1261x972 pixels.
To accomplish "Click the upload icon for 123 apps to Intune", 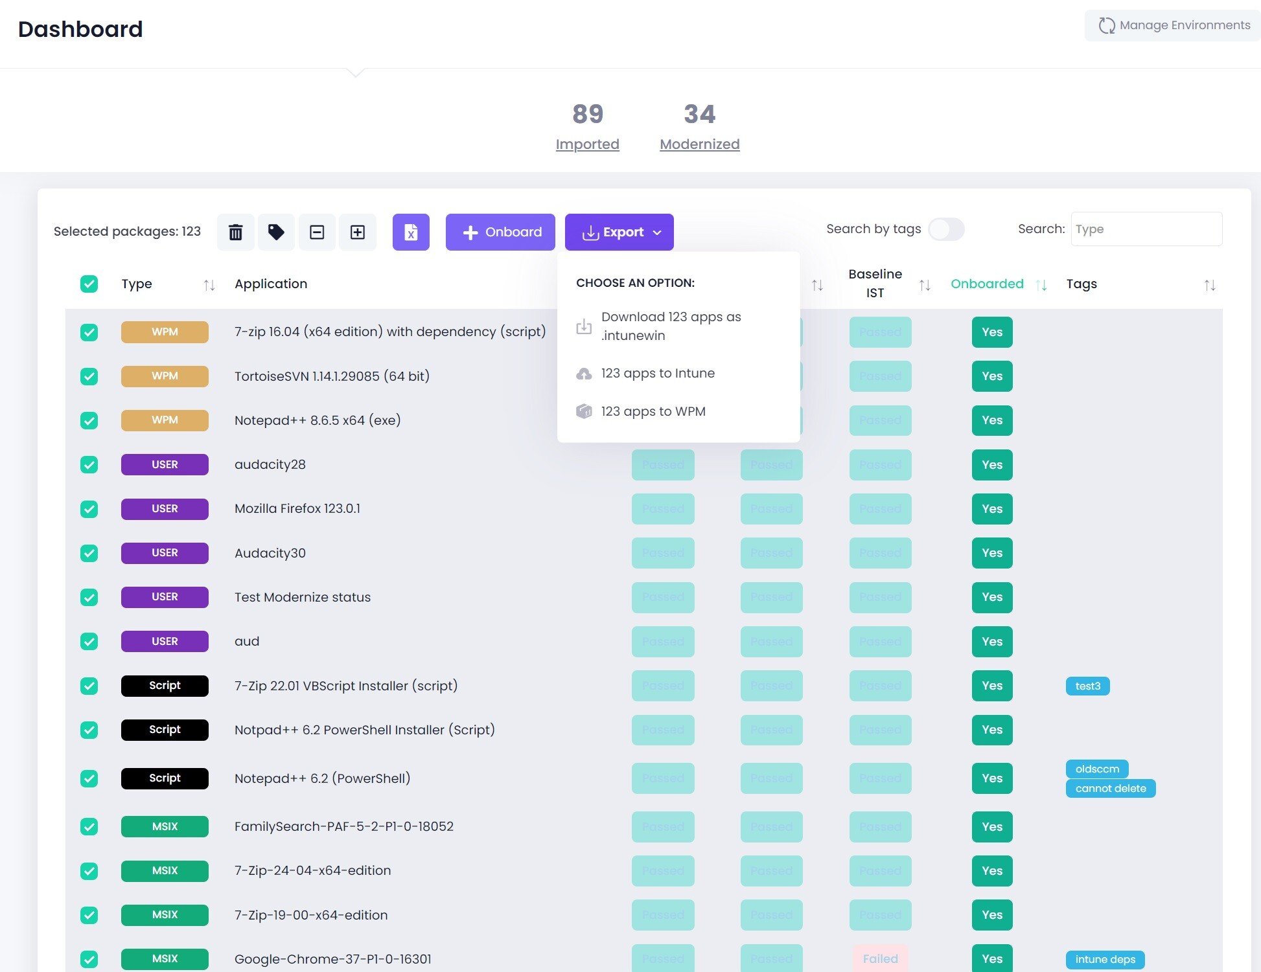I will click(x=583, y=372).
